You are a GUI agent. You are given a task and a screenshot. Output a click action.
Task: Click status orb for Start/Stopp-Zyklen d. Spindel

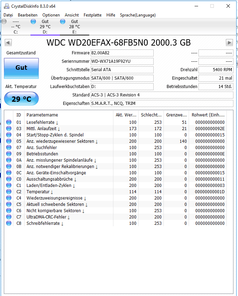(9, 135)
